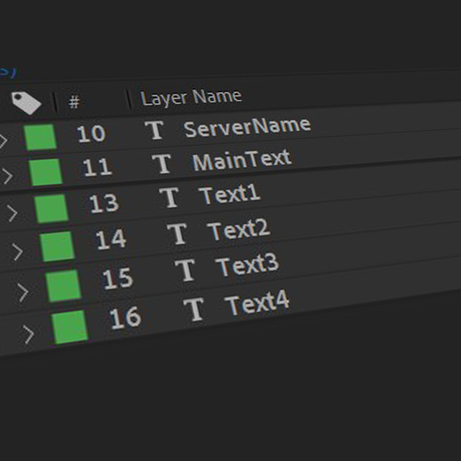
Task: Expand layer 11 MainText with its chevron
Action: click(7, 176)
